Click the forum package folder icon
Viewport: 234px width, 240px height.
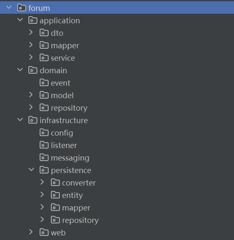(22, 7)
